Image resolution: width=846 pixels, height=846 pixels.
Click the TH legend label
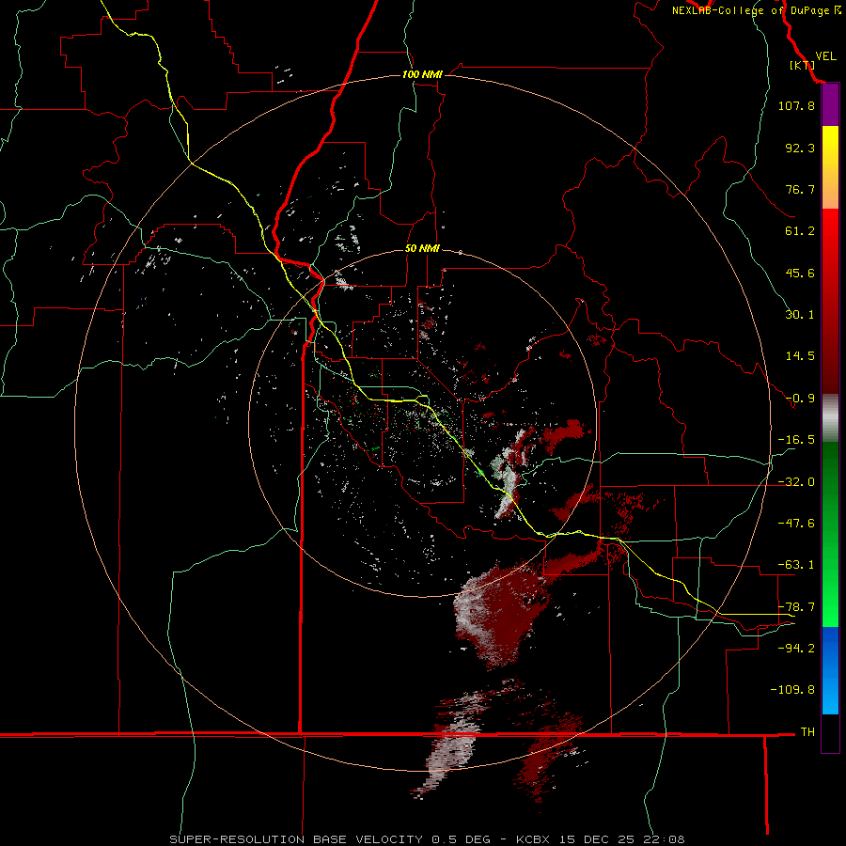[807, 731]
